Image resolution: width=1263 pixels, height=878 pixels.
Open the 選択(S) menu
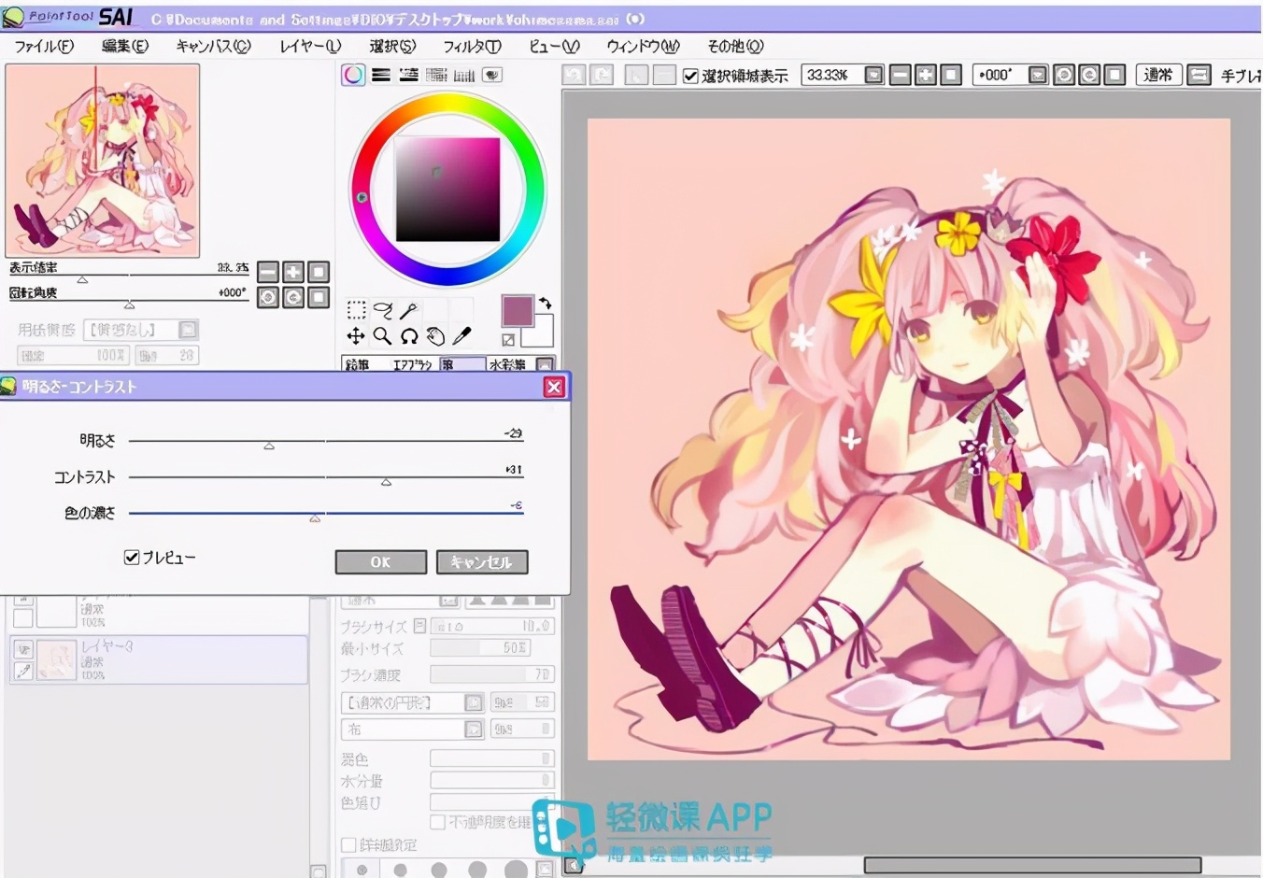[392, 47]
